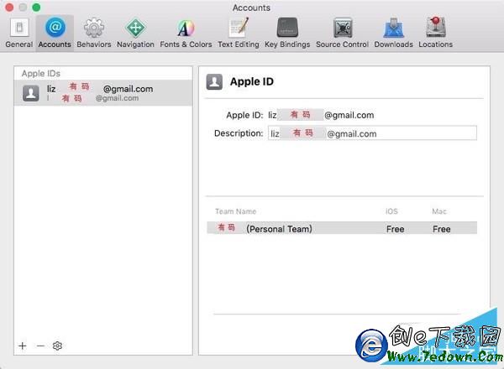Select the gmail account row in Apple IDs

pos(103,93)
